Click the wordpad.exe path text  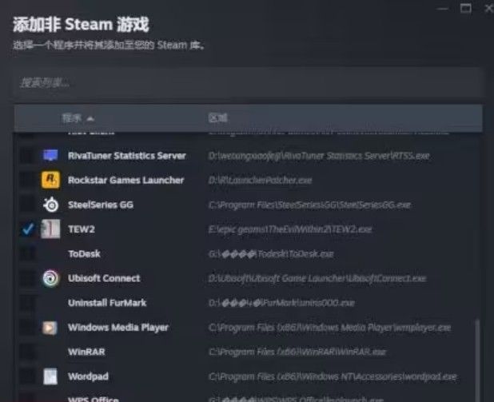333,376
